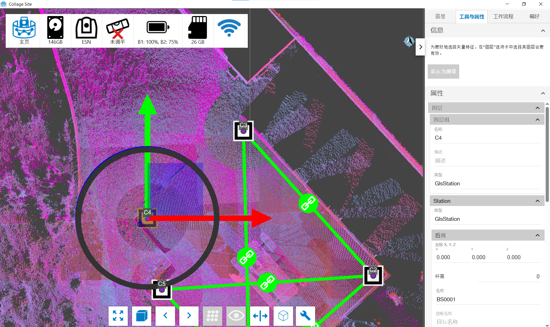
Task: Switch to the 图层 tab
Action: pos(440,17)
